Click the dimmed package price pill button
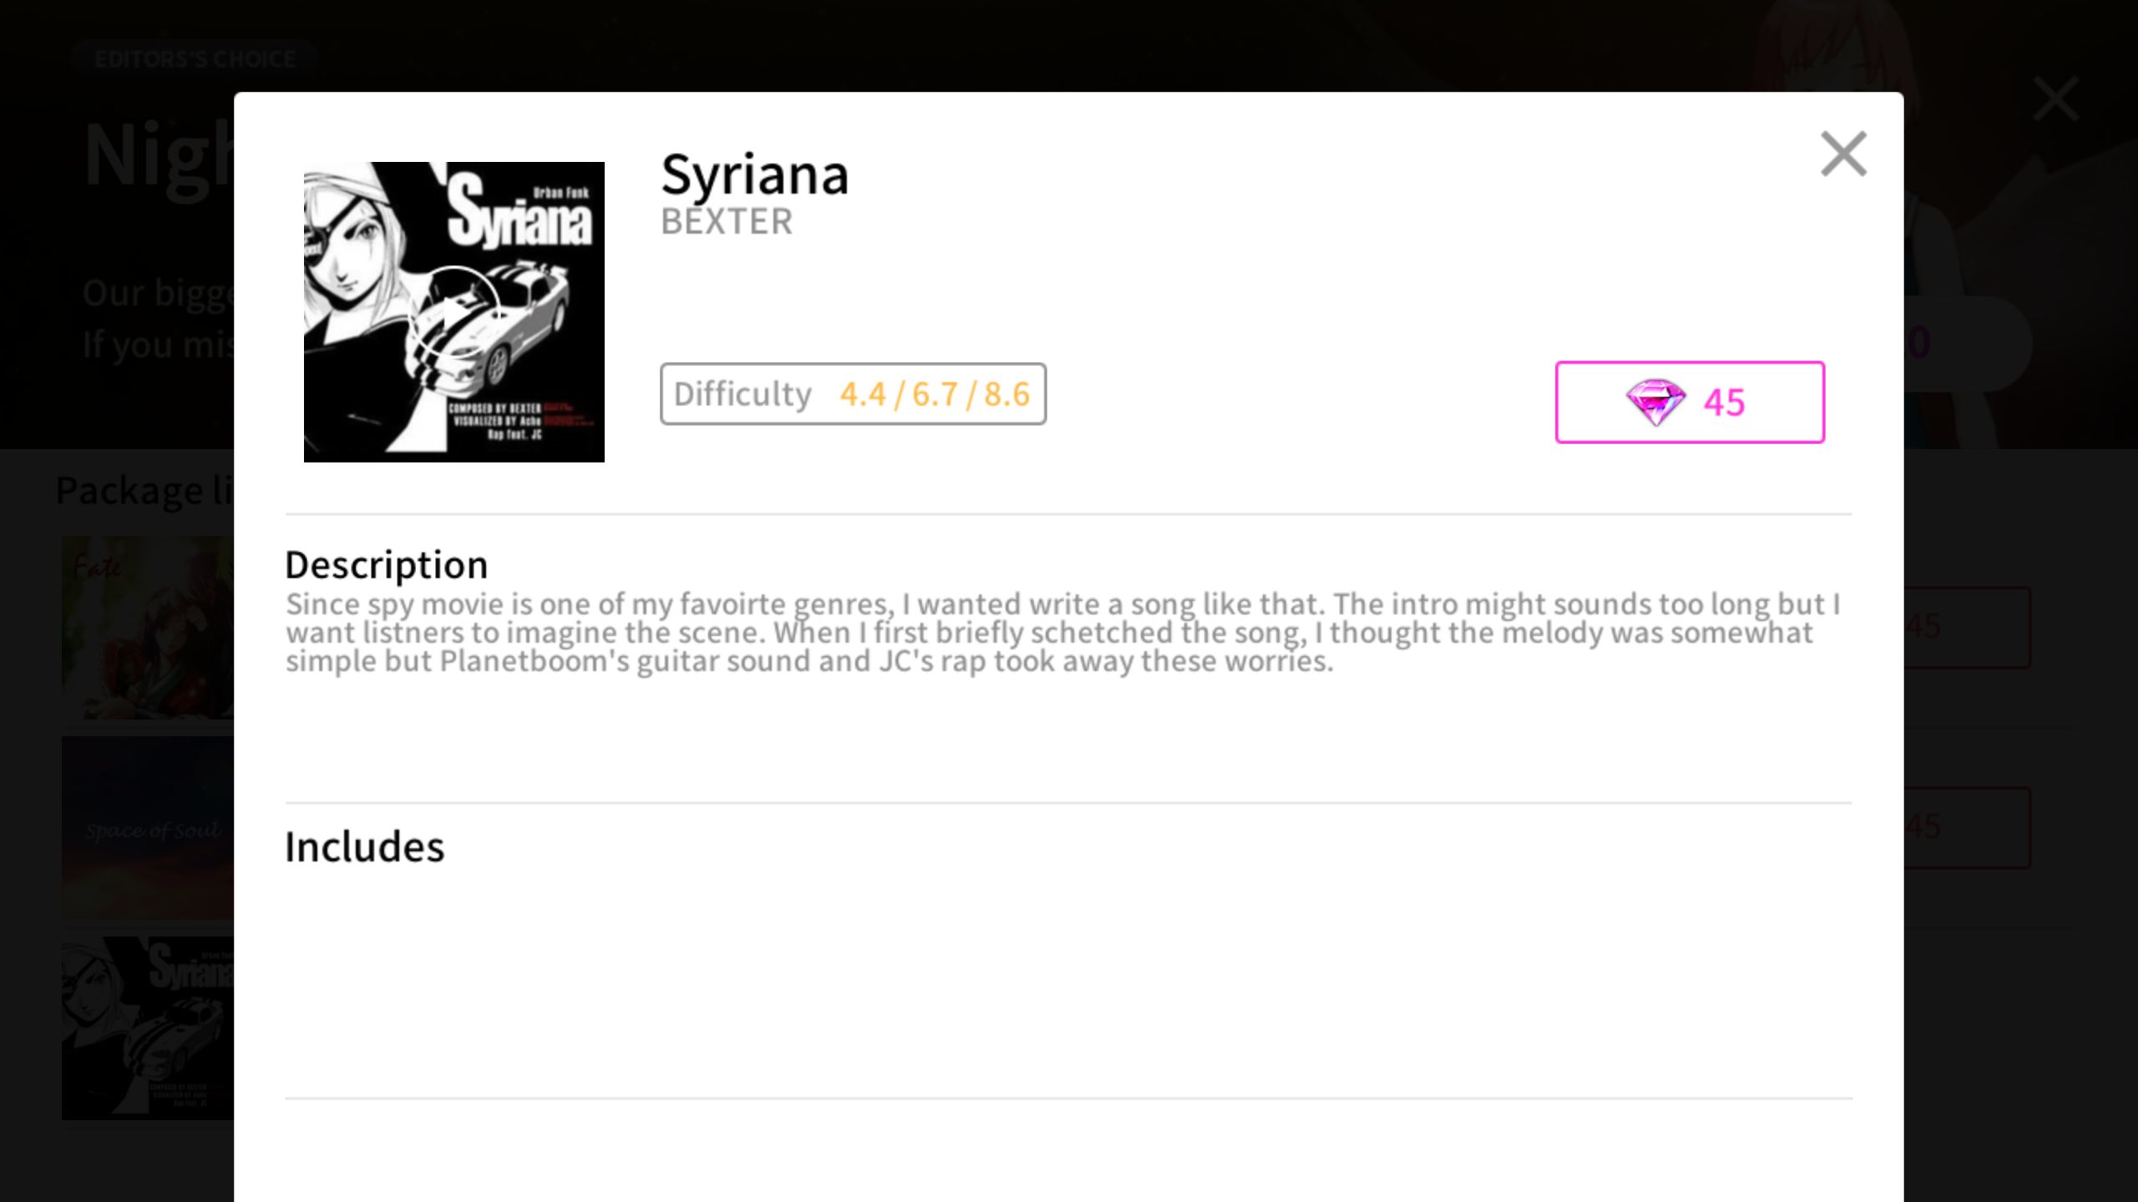The width and height of the screenshot is (2138, 1202). pyautogui.click(x=1967, y=343)
